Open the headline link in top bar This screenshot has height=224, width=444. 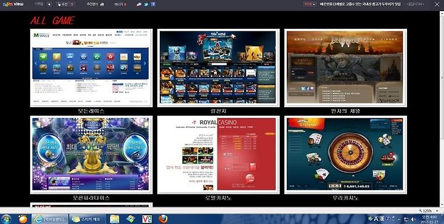pos(360,4)
